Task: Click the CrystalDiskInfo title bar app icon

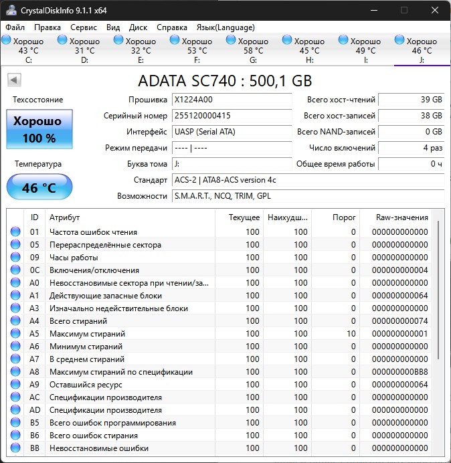Action: 11,10
